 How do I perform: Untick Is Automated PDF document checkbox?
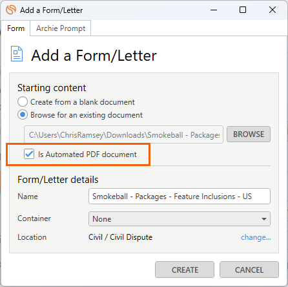[29, 154]
